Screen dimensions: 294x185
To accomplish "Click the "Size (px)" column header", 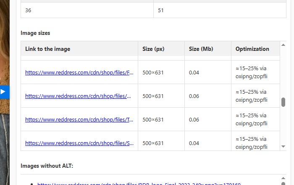I will pos(153,49).
